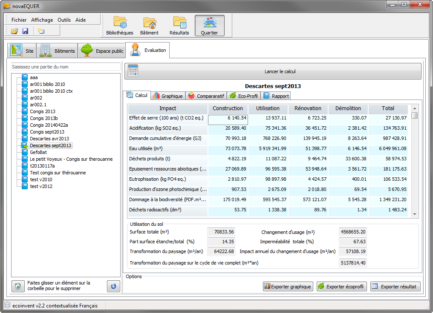Image resolution: width=433 pixels, height=313 pixels.
Task: Open the Bibliothèques module
Action: [120, 26]
